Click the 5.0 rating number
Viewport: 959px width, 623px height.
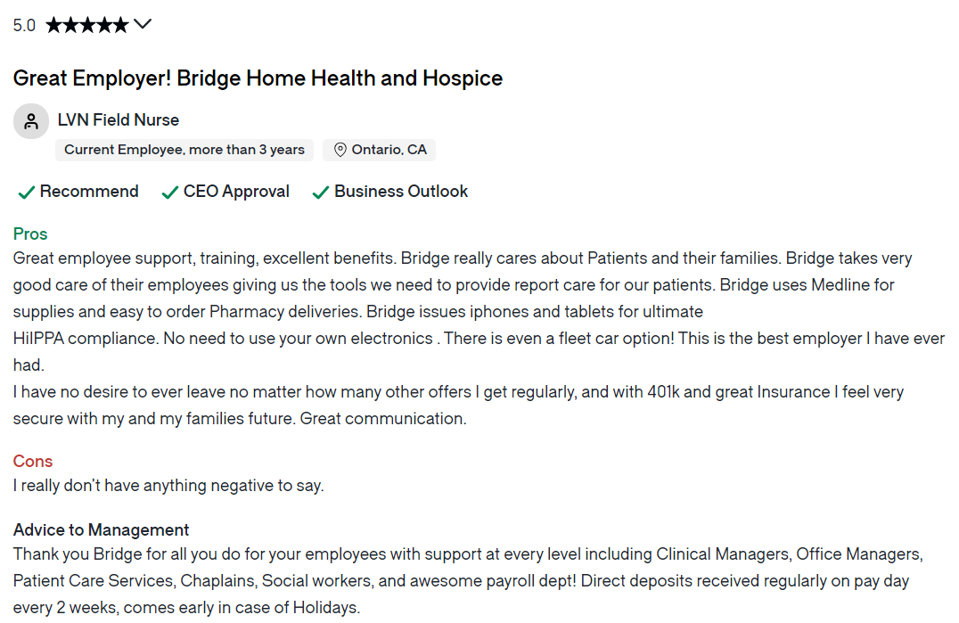24,26
